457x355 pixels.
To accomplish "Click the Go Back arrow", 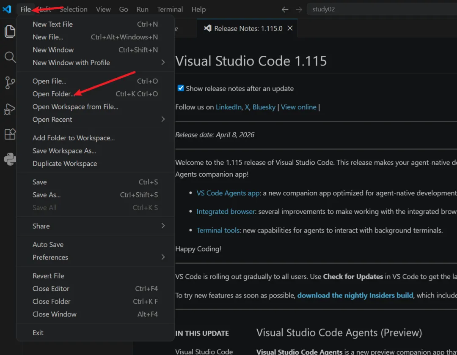I will 285,9.
